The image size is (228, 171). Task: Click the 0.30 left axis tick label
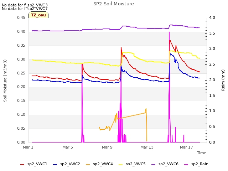pos(21,59)
